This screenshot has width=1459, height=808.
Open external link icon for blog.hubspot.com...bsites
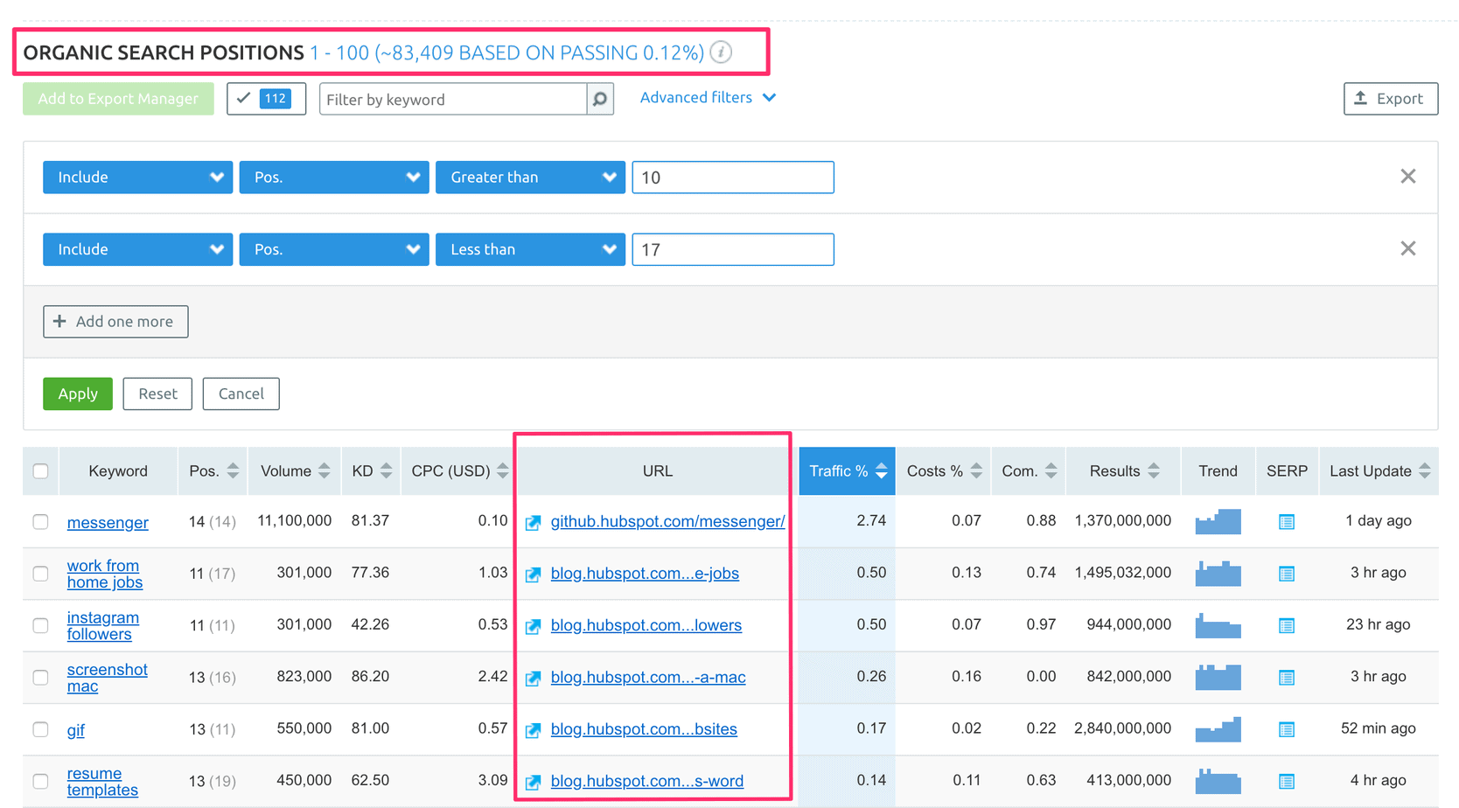coord(533,730)
